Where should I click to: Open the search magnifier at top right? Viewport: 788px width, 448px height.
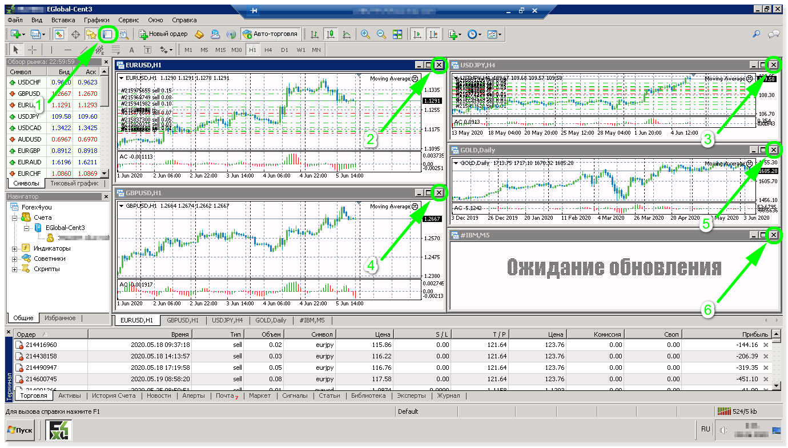(x=756, y=34)
